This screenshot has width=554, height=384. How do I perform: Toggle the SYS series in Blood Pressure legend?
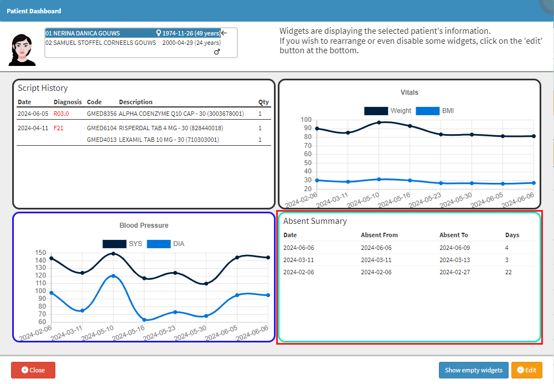122,244
